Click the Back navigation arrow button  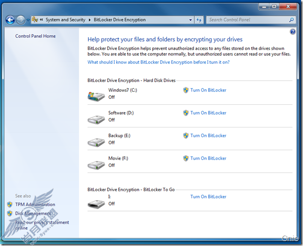click(10, 20)
